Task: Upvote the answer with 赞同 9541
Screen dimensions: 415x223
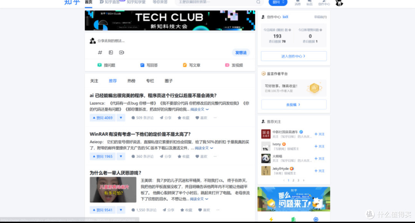Action: coord(103,210)
